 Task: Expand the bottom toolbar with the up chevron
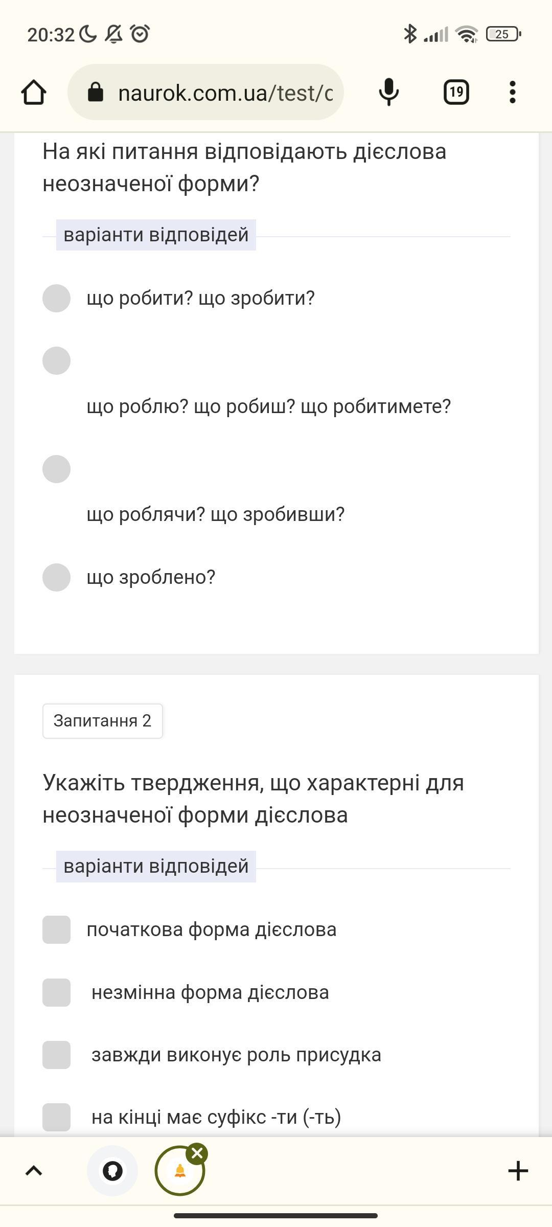[34, 1170]
